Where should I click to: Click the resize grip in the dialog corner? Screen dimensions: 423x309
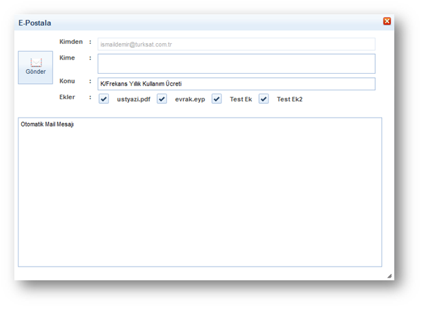tap(389, 276)
